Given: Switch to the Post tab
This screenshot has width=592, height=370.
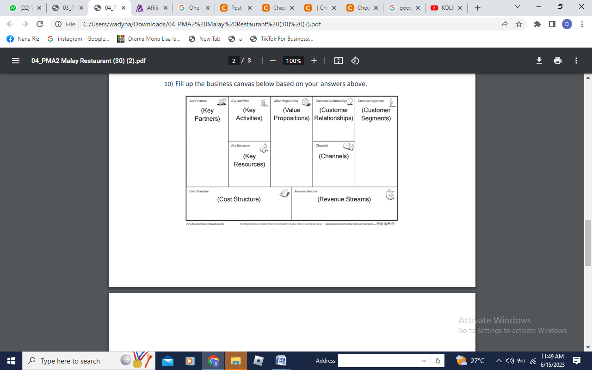Looking at the screenshot, I should pos(236,8).
